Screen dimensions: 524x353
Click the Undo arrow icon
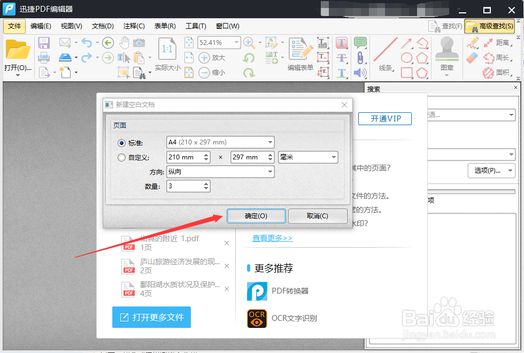(87, 42)
